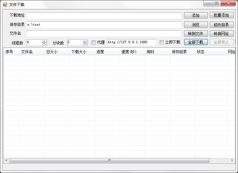Click the horizontal scrollbar thumb
Screen dimensions: 238x173
(x=109, y=160)
